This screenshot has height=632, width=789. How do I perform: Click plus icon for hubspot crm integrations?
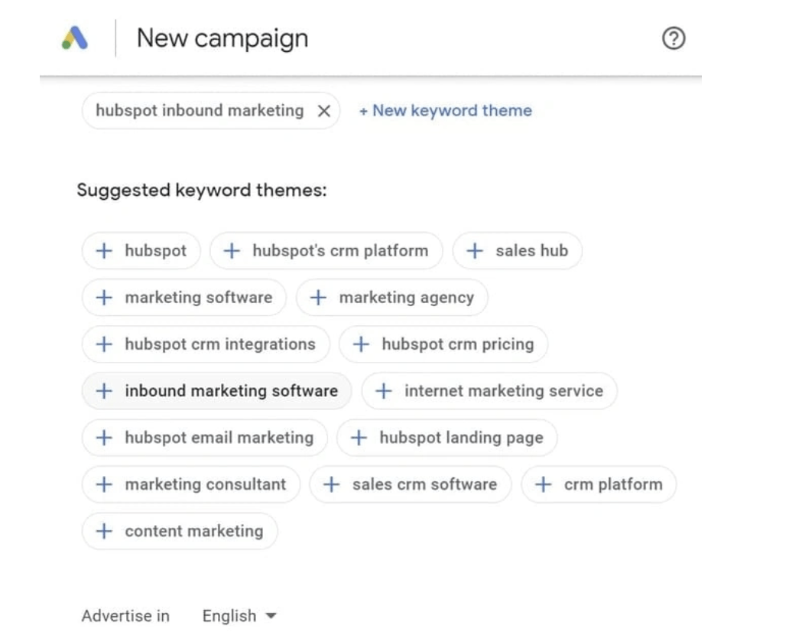coord(104,344)
